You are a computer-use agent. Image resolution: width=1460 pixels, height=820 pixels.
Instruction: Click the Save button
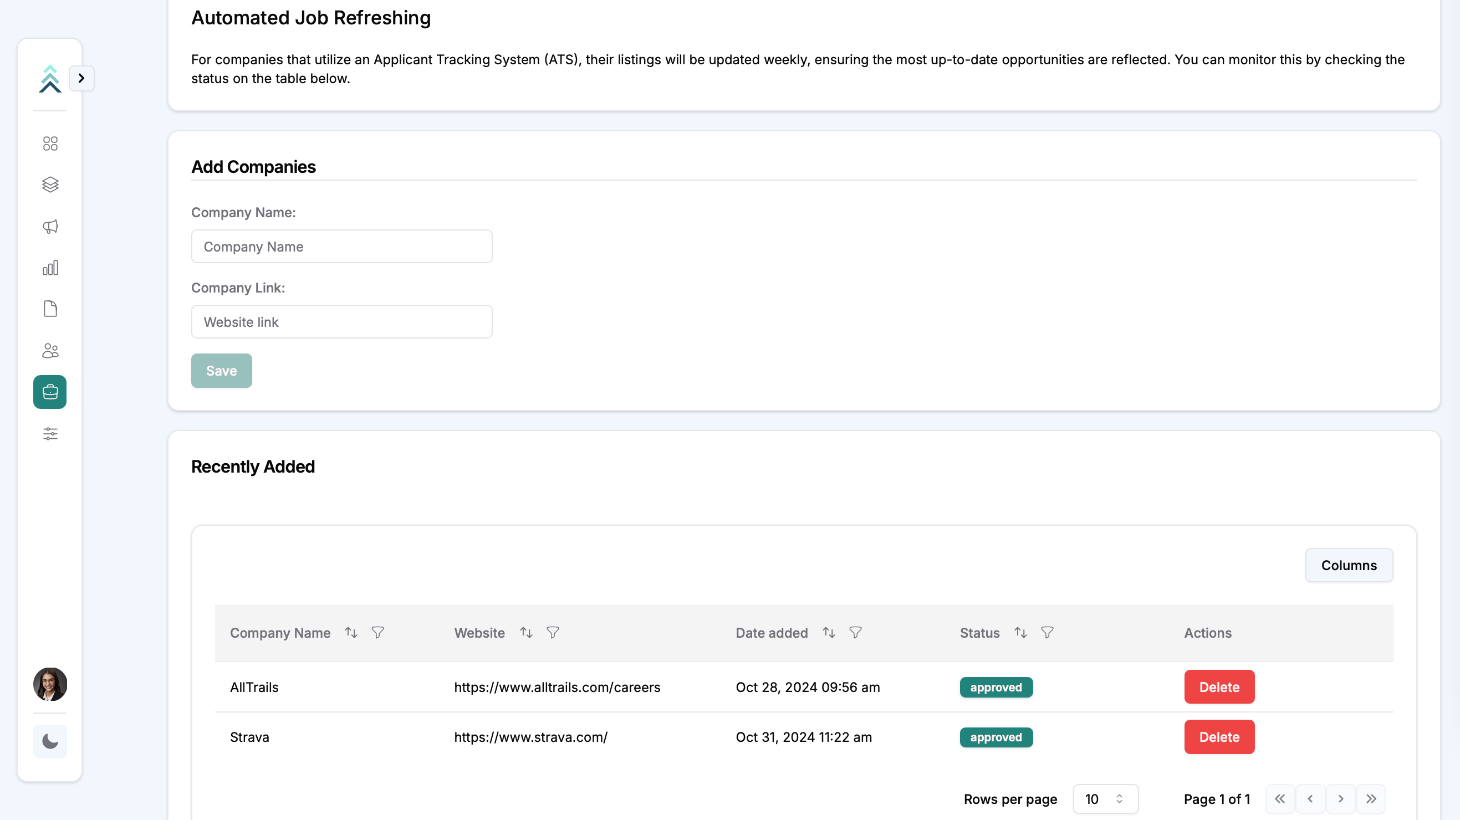pos(221,371)
